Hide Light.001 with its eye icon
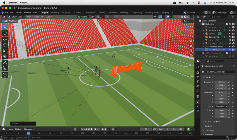Screen dimensions: 237x140 click(x=230, y=43)
